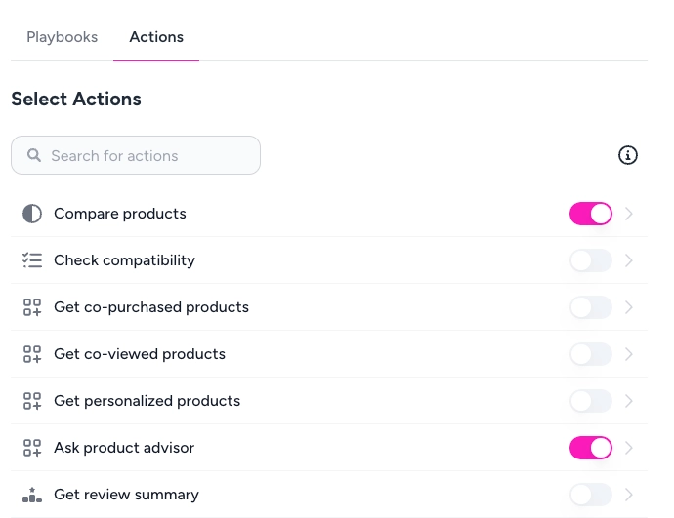Disable the Compare products toggle
This screenshot has height=518, width=674.
(590, 214)
